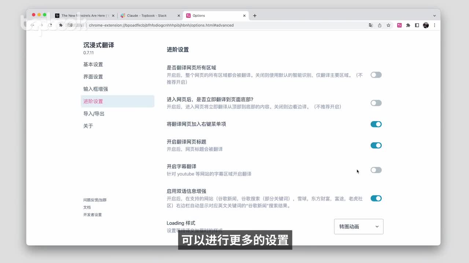Screen dimensions: 469x263
Task: Expand the tab search chevron
Action: click(x=435, y=16)
